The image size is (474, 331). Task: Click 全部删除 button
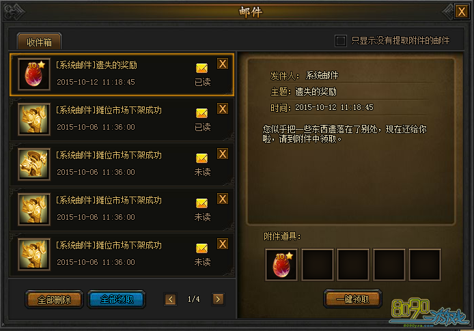click(54, 300)
